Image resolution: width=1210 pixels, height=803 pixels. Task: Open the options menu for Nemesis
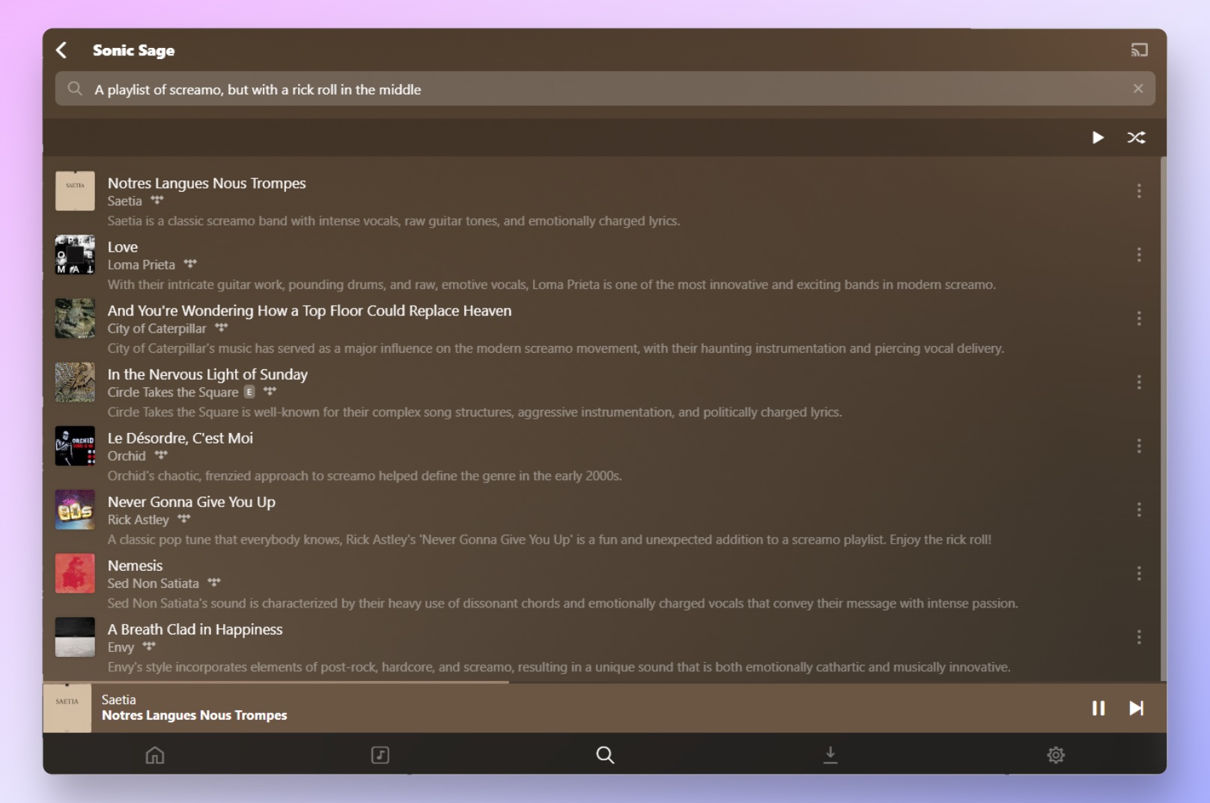click(x=1139, y=573)
